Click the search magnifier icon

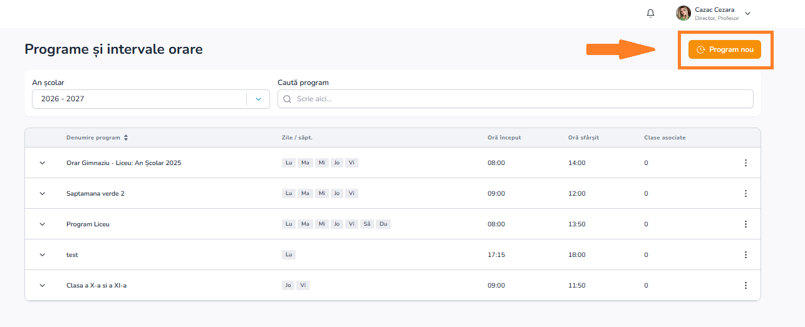click(x=288, y=99)
